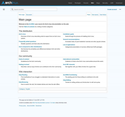Viewport: 125px width, 117px height.
Task: Click the search magnifier icon
Action: 12,9
